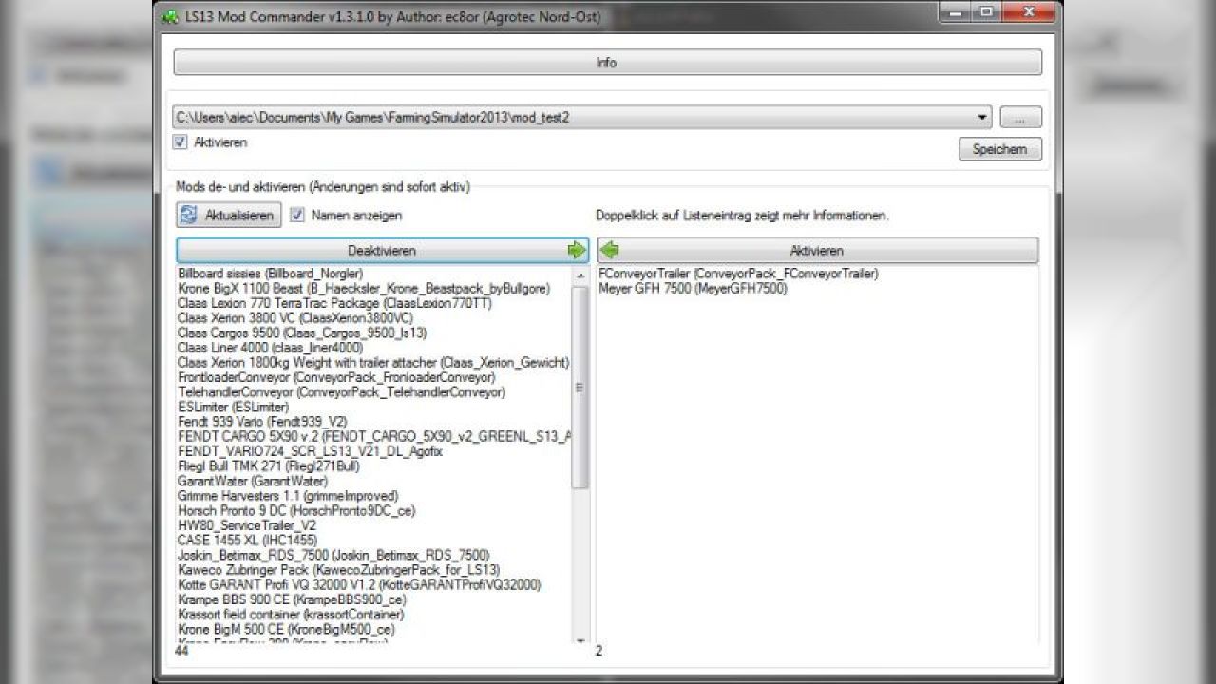
Task: Select Kotte GARANT Profi VQ 32000 entry
Action: 359,584
